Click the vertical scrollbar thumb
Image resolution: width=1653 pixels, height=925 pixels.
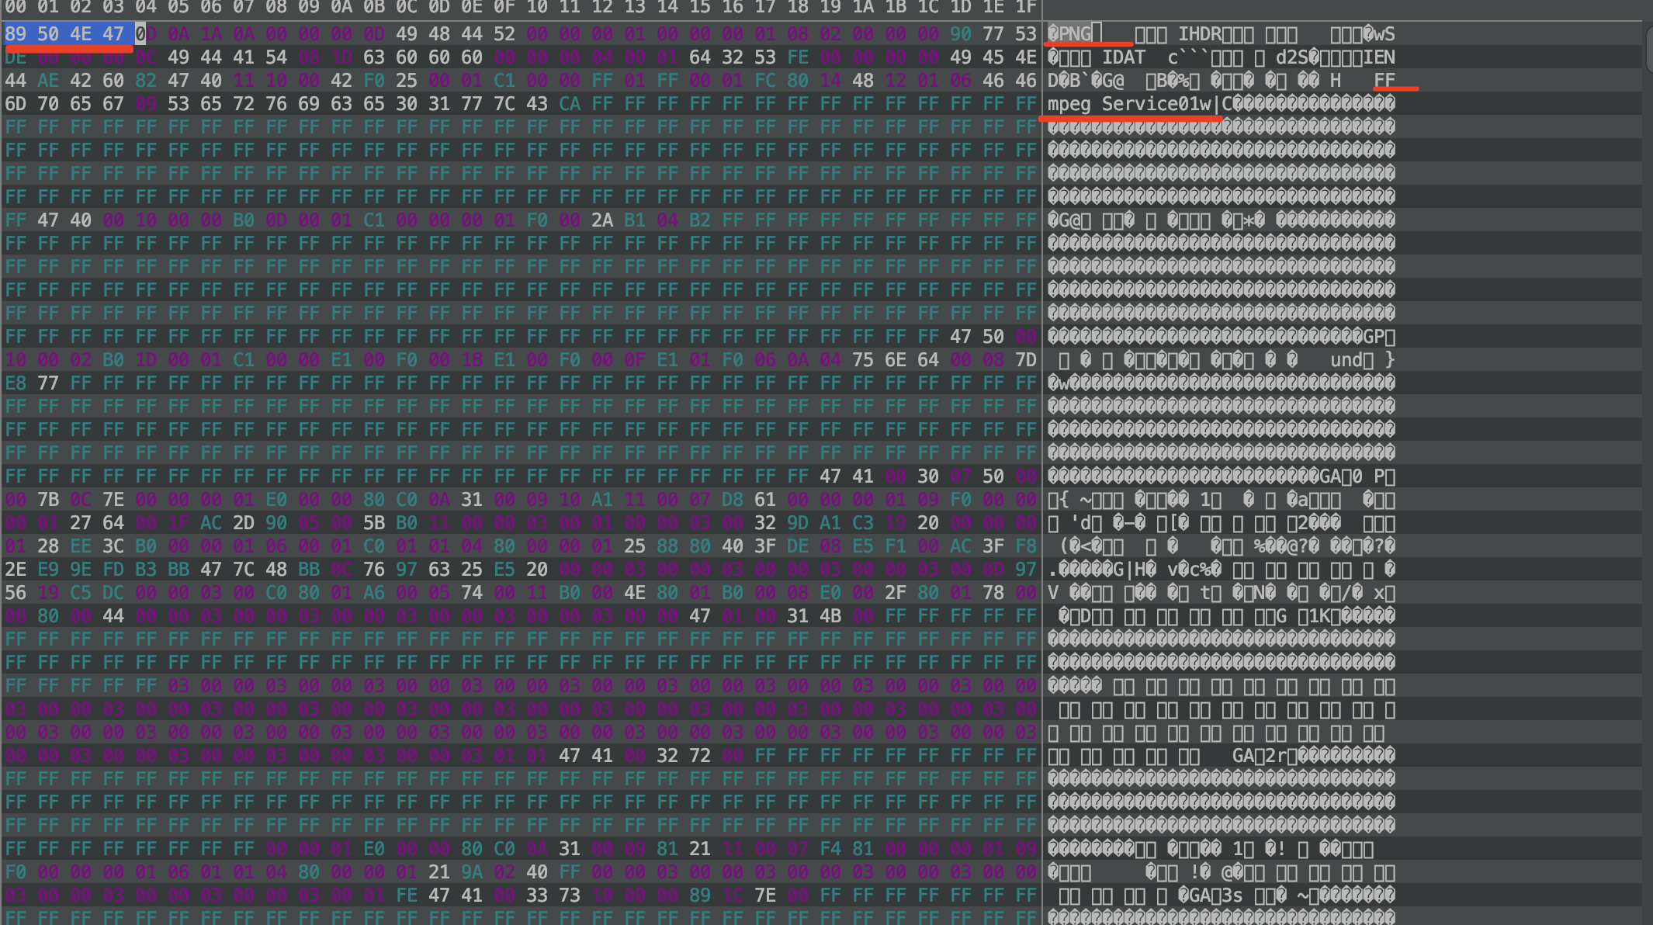(1648, 48)
